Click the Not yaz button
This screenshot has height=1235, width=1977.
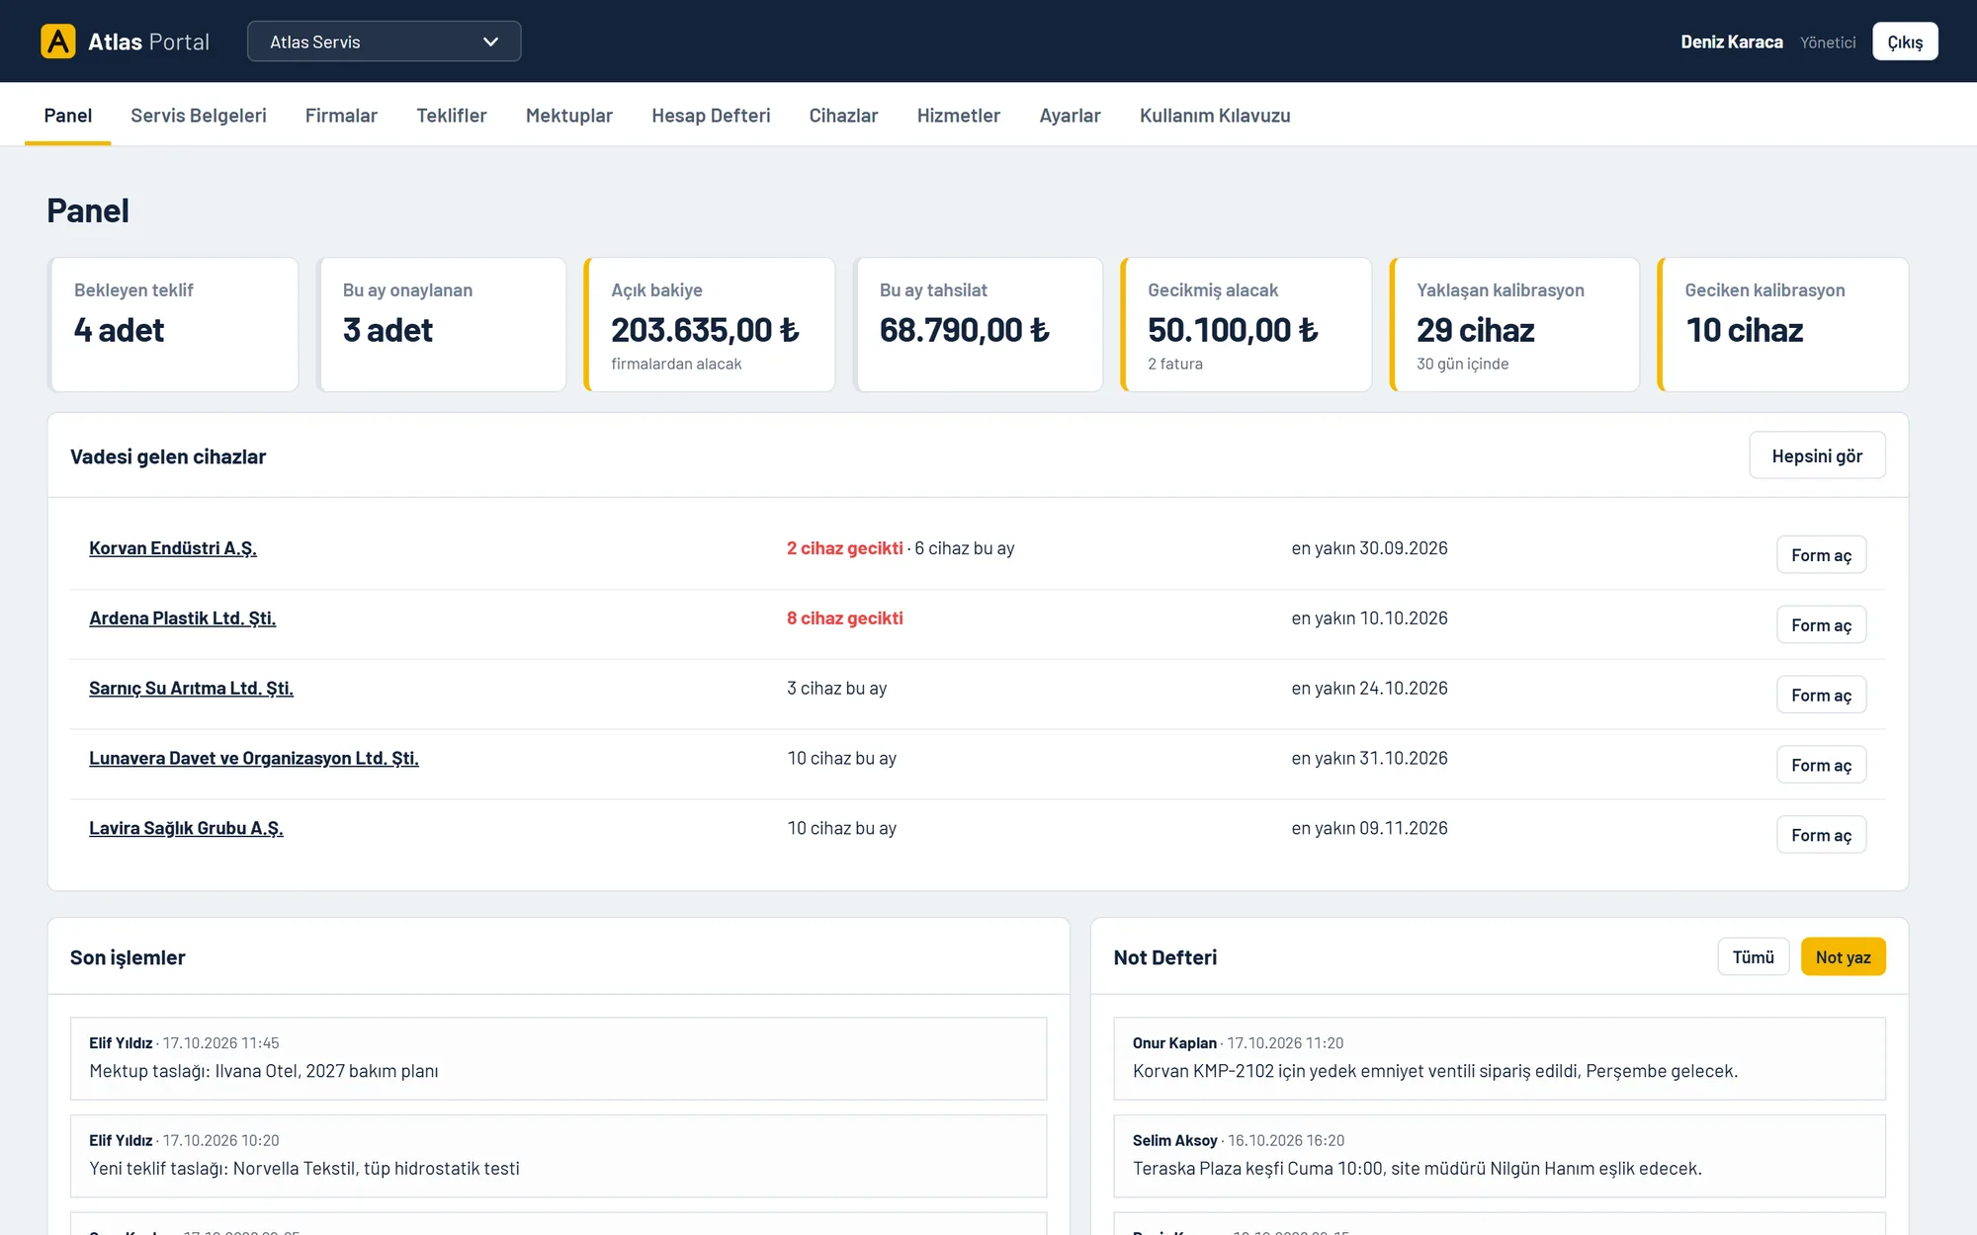pos(1843,957)
